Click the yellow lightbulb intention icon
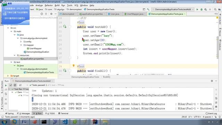The image size is (222, 125). click(74, 66)
